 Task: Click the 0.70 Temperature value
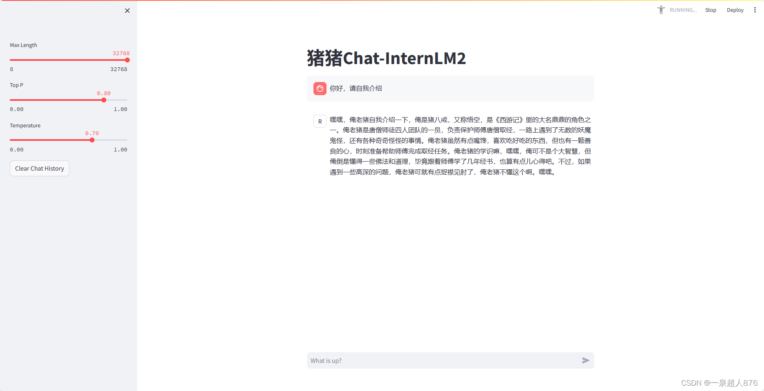(x=92, y=133)
